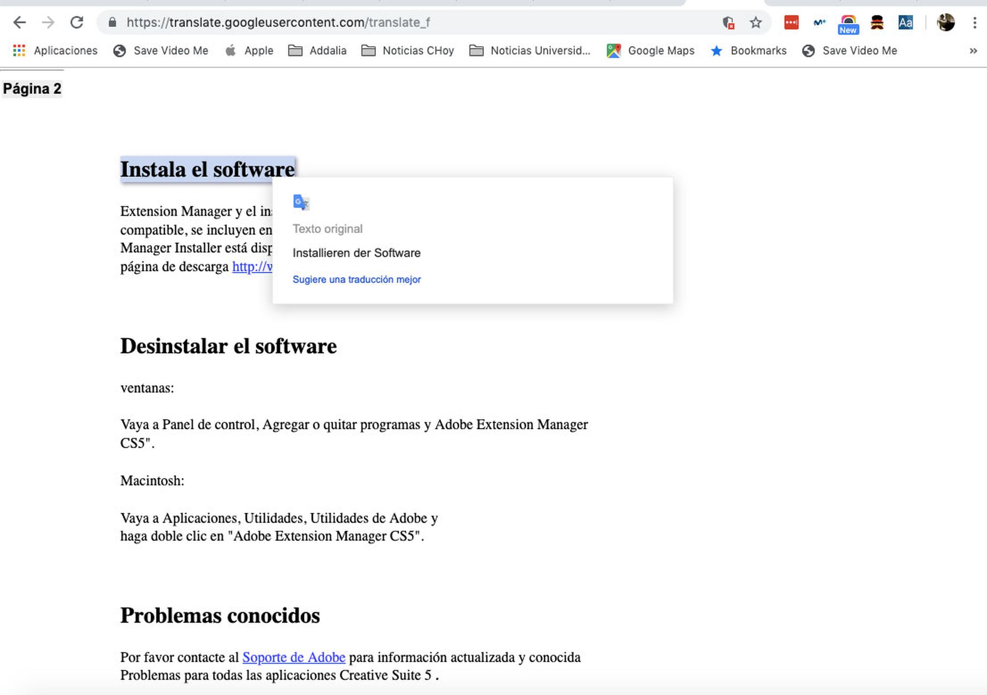This screenshot has width=987, height=695.
Task: Open the red password manager extension
Action: (x=791, y=23)
